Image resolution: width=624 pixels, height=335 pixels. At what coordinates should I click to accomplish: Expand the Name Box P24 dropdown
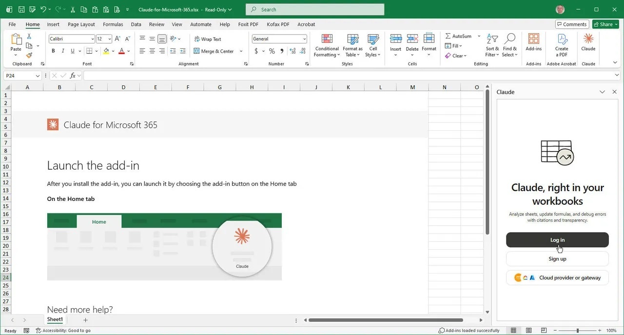38,76
